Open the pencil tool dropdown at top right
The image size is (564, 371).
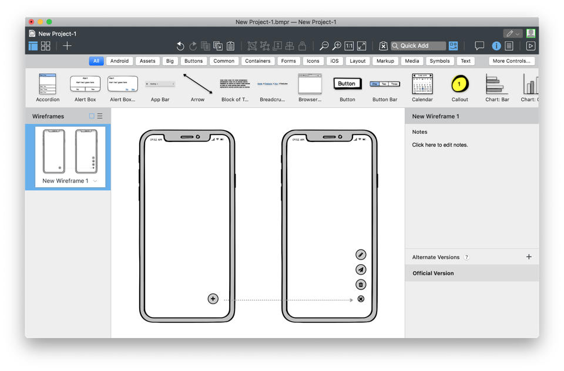(518, 33)
